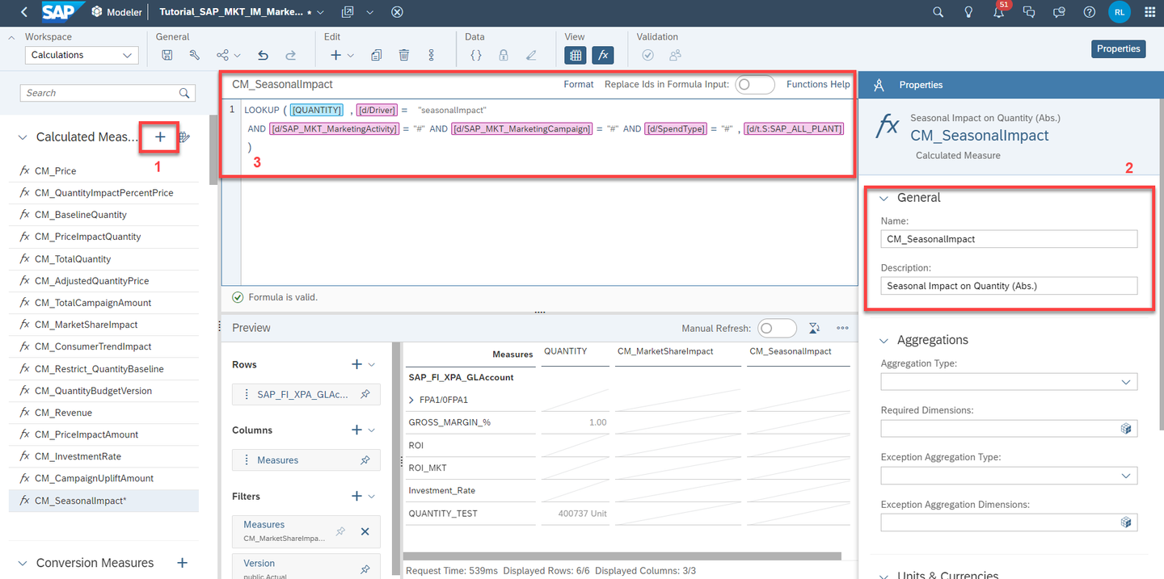Select CM_BaselineQuantity measure

(103, 215)
